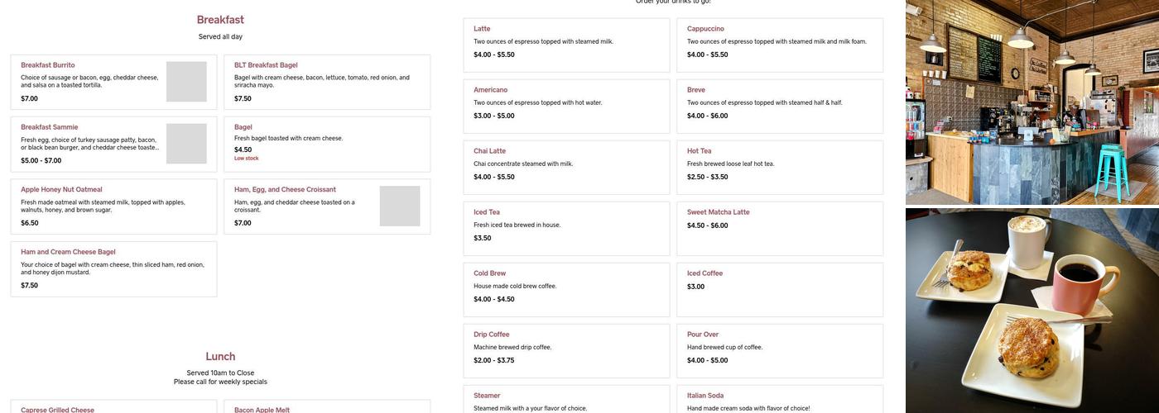Image resolution: width=1159 pixels, height=413 pixels.
Task: Open the Pour Over coffee item
Action: coord(779,350)
